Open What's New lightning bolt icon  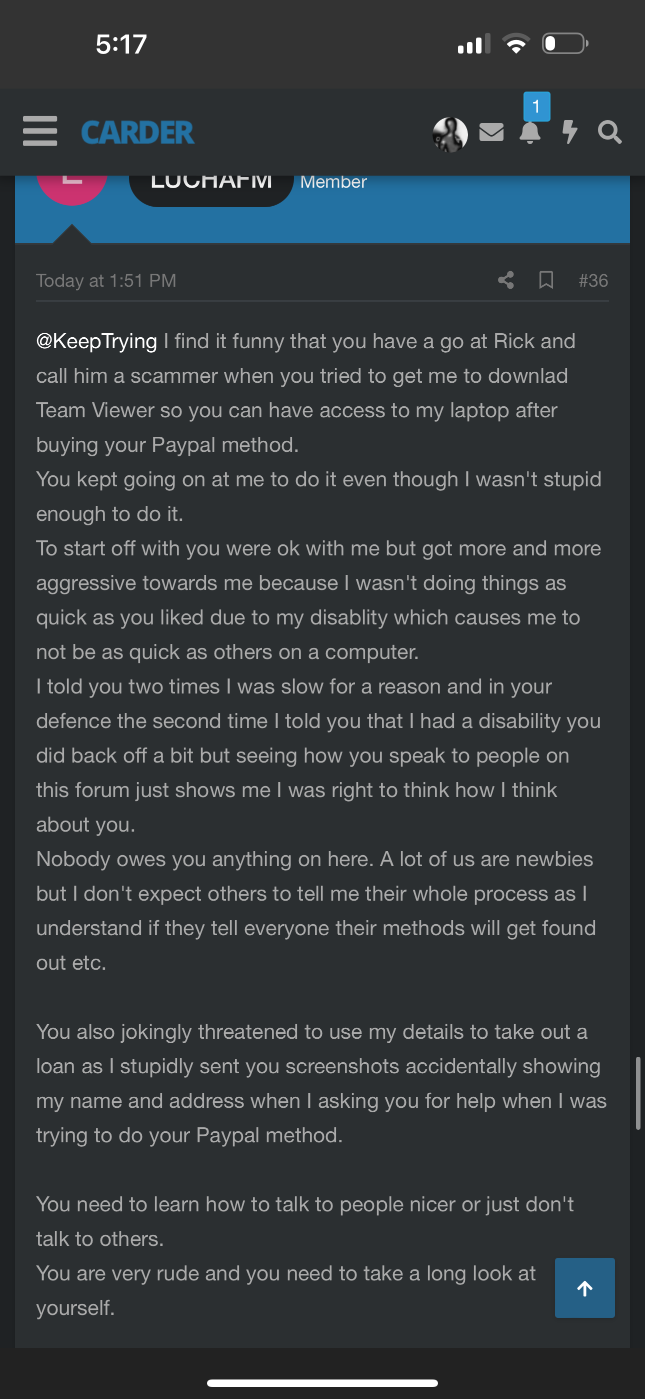point(569,132)
